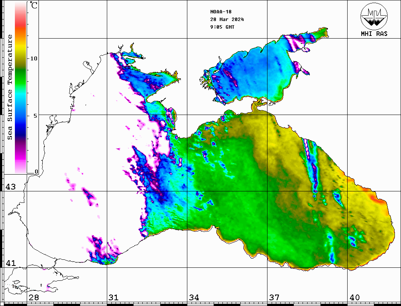Click the MHI RAS logo emblem
The image size is (401, 306).
374,16
